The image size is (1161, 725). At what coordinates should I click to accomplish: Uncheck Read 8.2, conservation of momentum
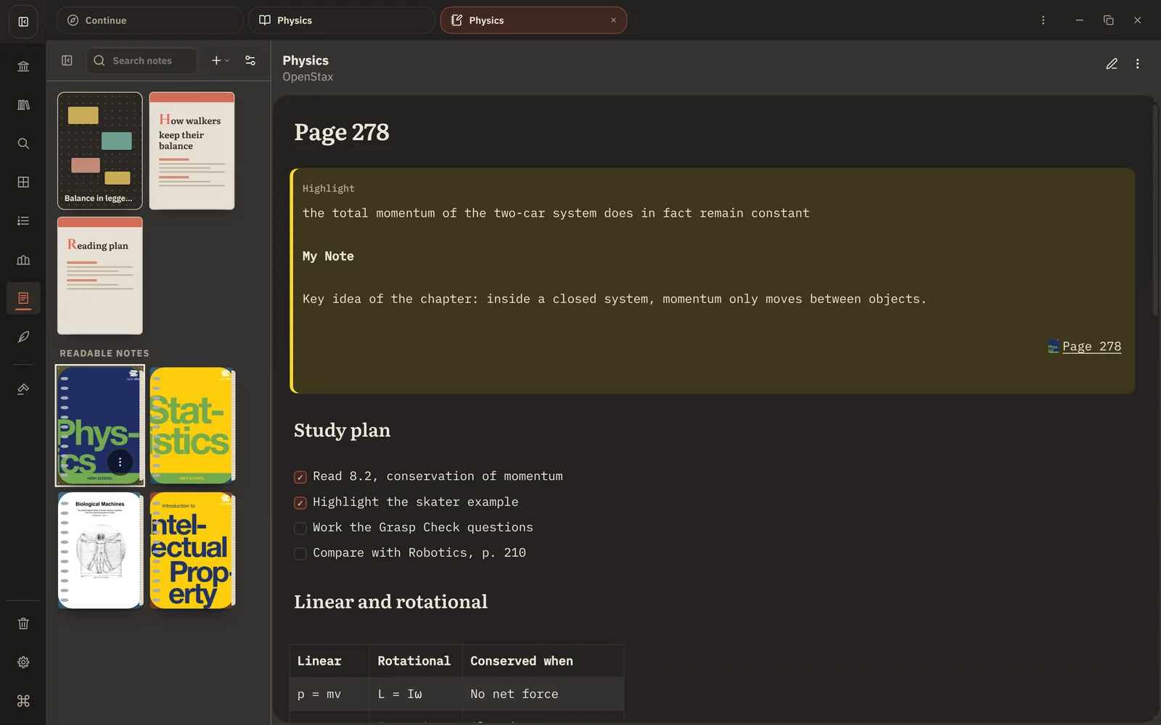300,477
